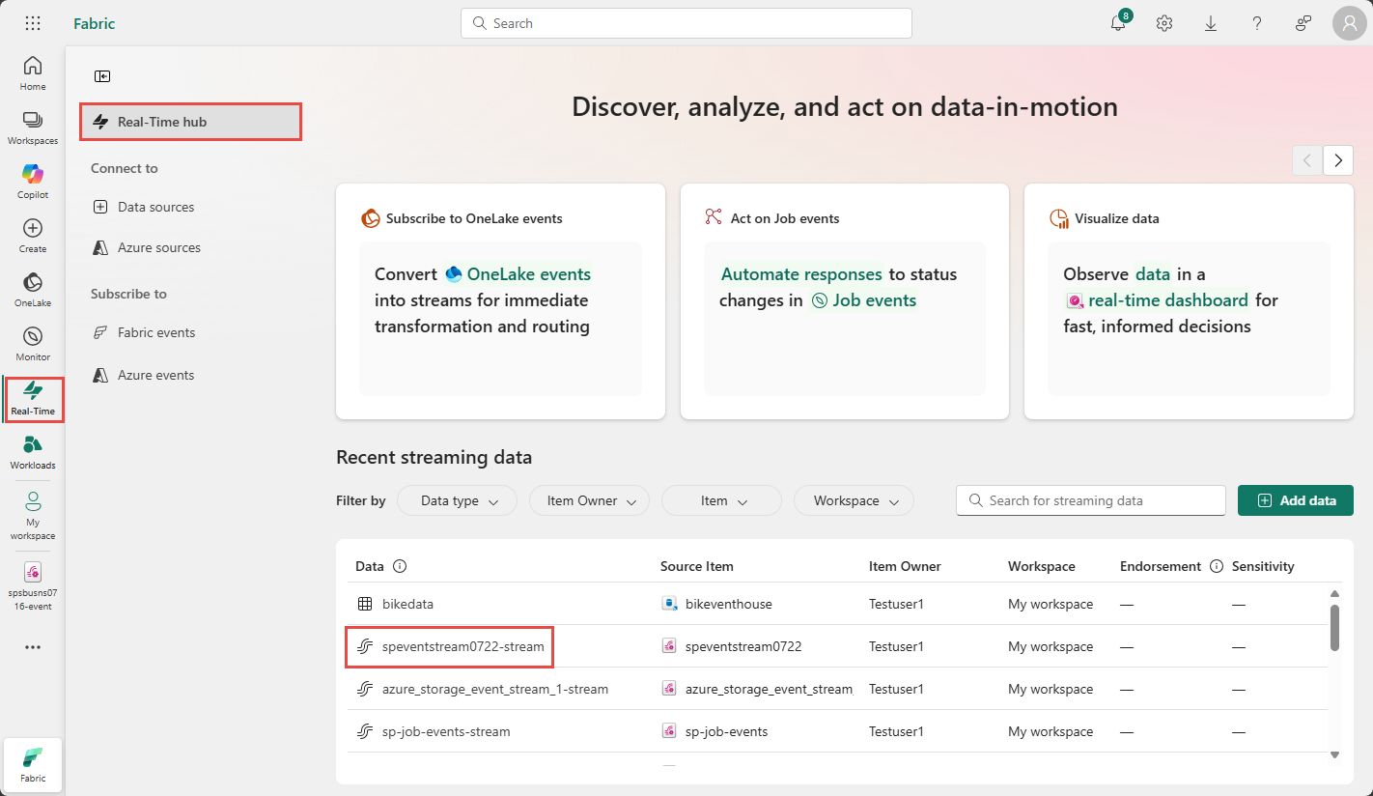Click the sp-job-events source item
The image size is (1373, 796).
click(726, 731)
